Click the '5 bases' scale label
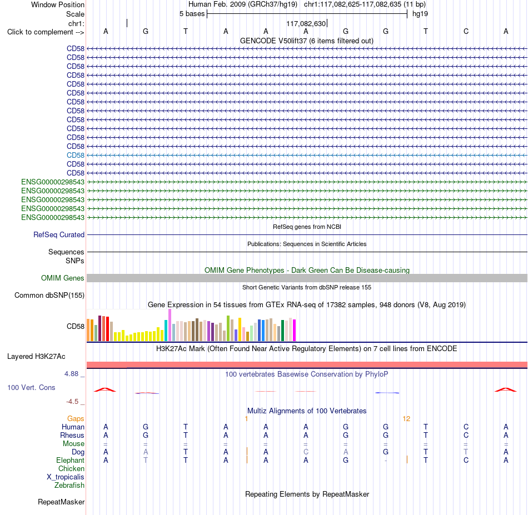 [x=192, y=14]
